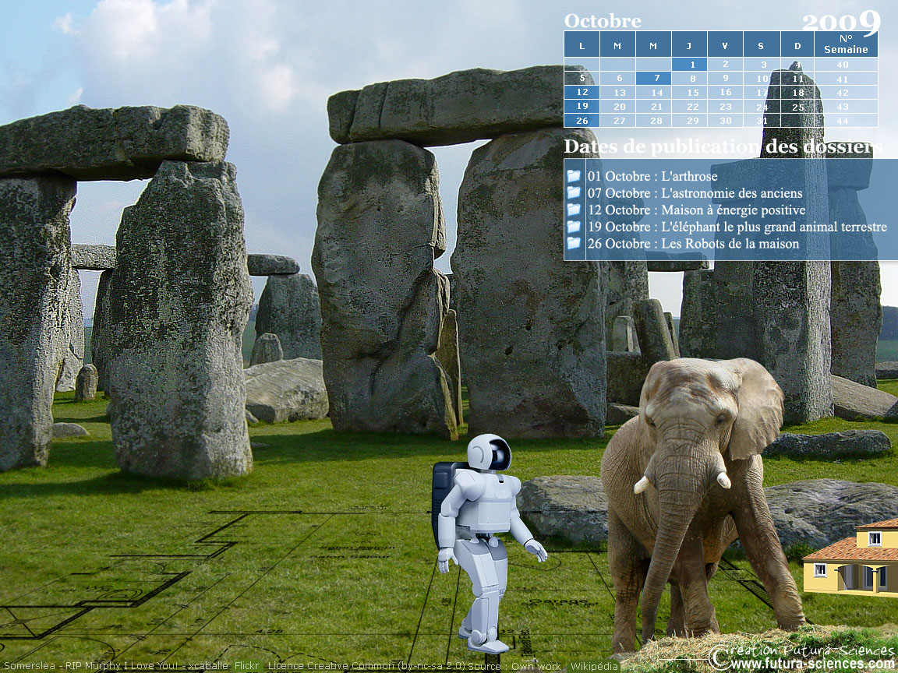Image resolution: width=898 pixels, height=673 pixels.
Task: Click folder icon beside Maison à énergie positive
Action: (x=574, y=210)
